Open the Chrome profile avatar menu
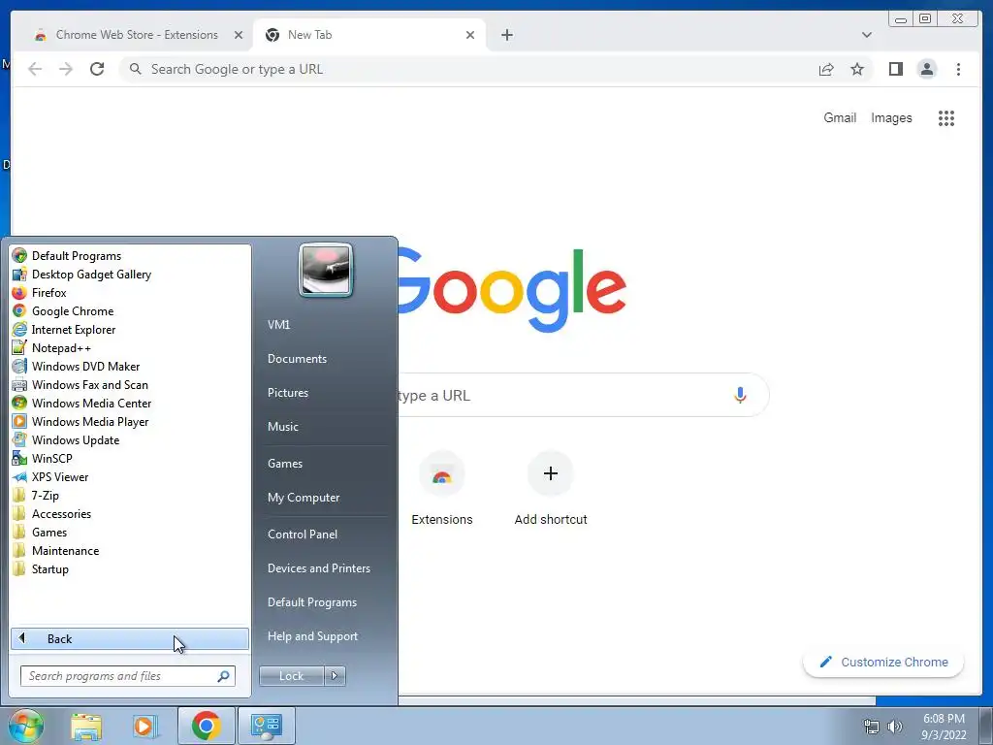 pos(926,69)
